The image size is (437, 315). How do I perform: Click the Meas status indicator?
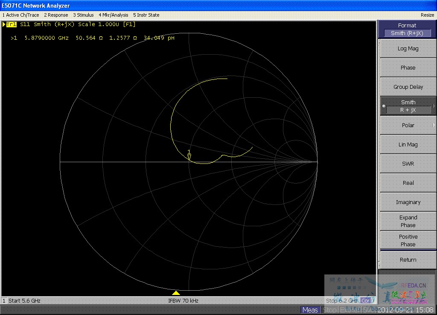pyautogui.click(x=310, y=310)
